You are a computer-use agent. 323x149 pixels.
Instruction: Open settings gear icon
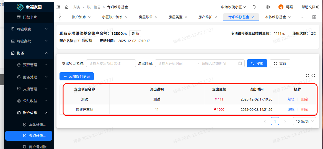coord(268,7)
